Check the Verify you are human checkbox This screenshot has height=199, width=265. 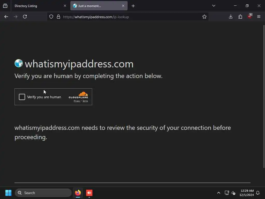click(22, 97)
